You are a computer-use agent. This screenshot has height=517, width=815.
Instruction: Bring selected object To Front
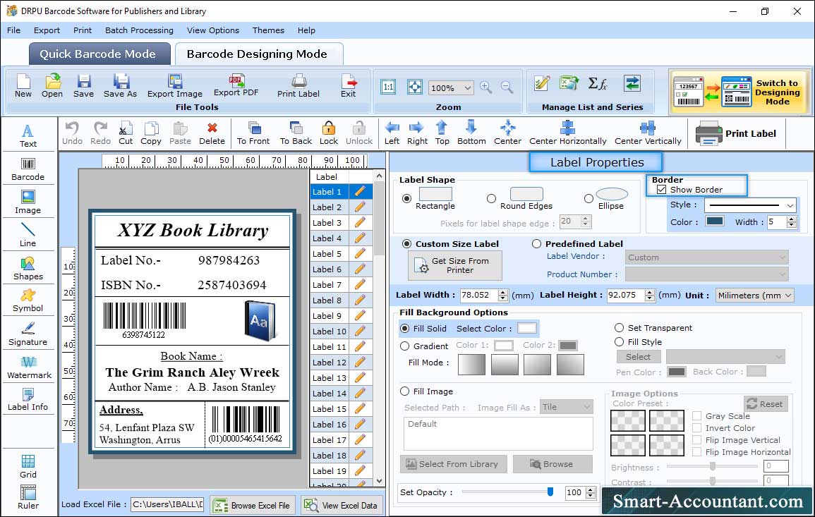[253, 133]
